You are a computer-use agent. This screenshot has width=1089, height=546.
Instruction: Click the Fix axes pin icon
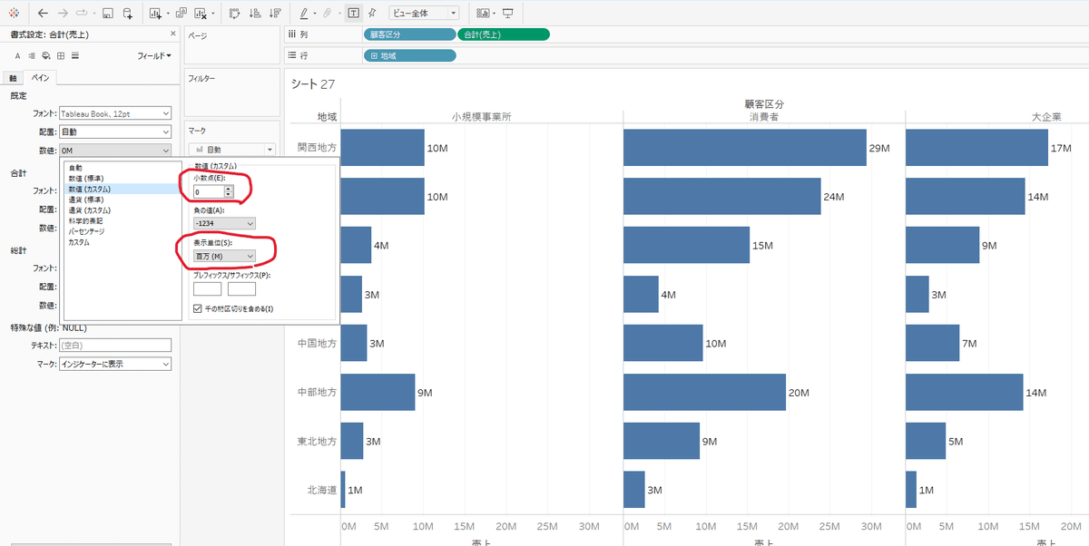[x=371, y=14]
